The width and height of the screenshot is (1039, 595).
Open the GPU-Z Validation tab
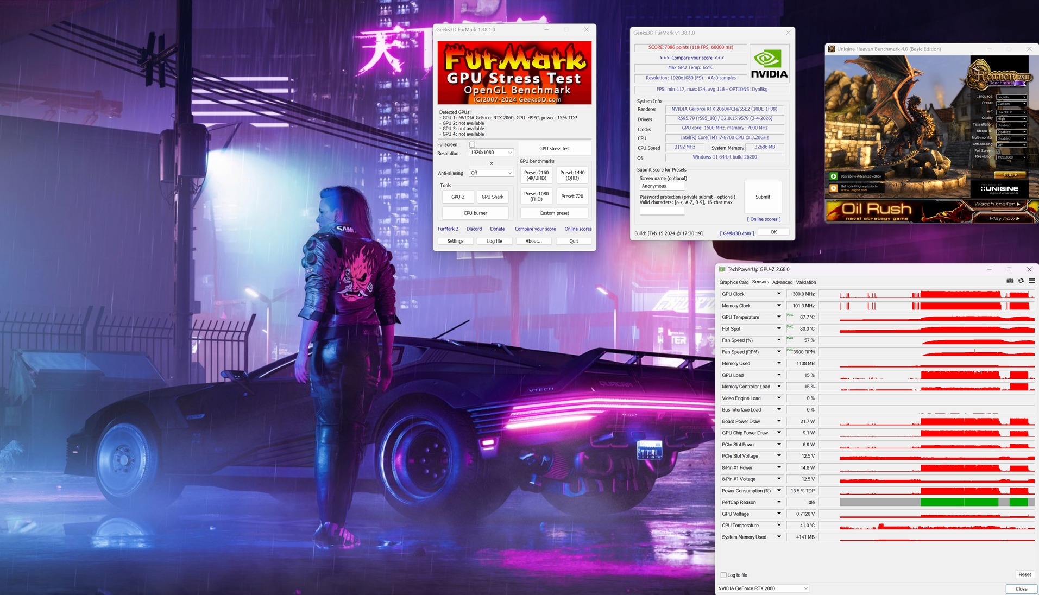click(806, 282)
